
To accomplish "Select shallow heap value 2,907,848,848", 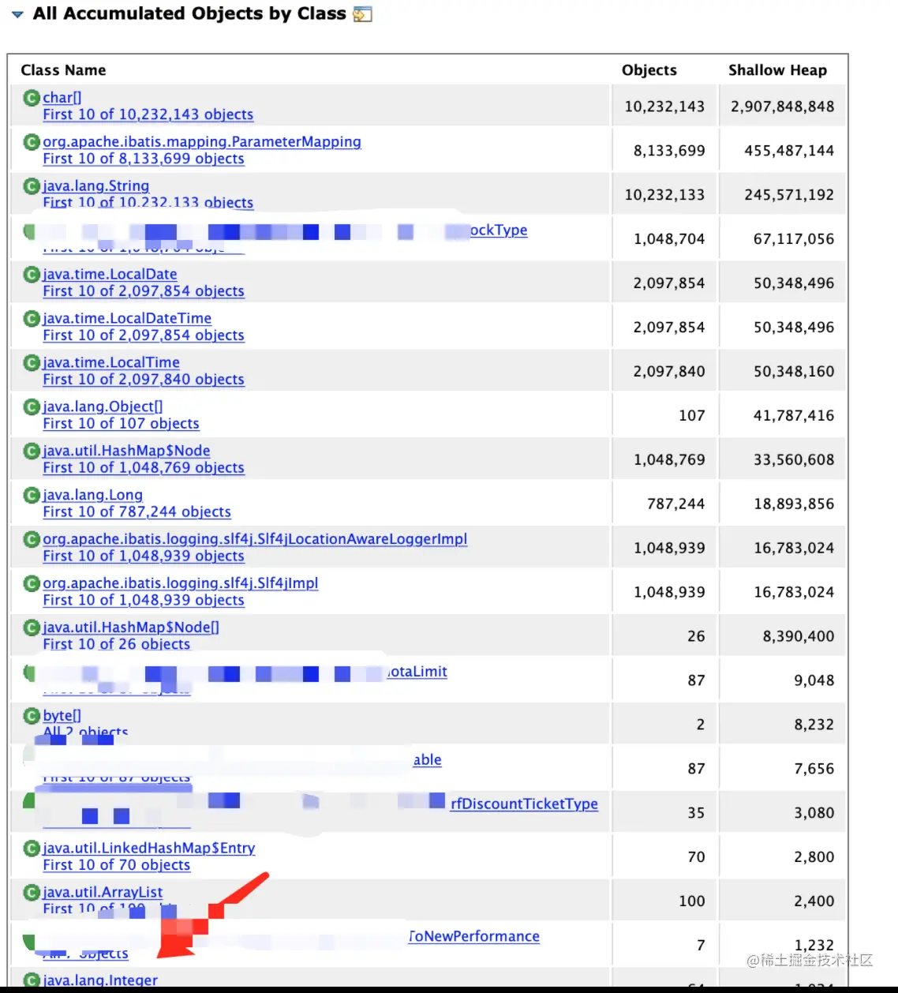I will (x=782, y=107).
